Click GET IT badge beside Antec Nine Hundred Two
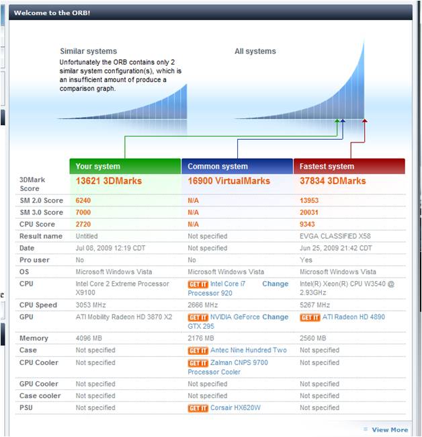This screenshot has height=437, width=422. coord(198,350)
